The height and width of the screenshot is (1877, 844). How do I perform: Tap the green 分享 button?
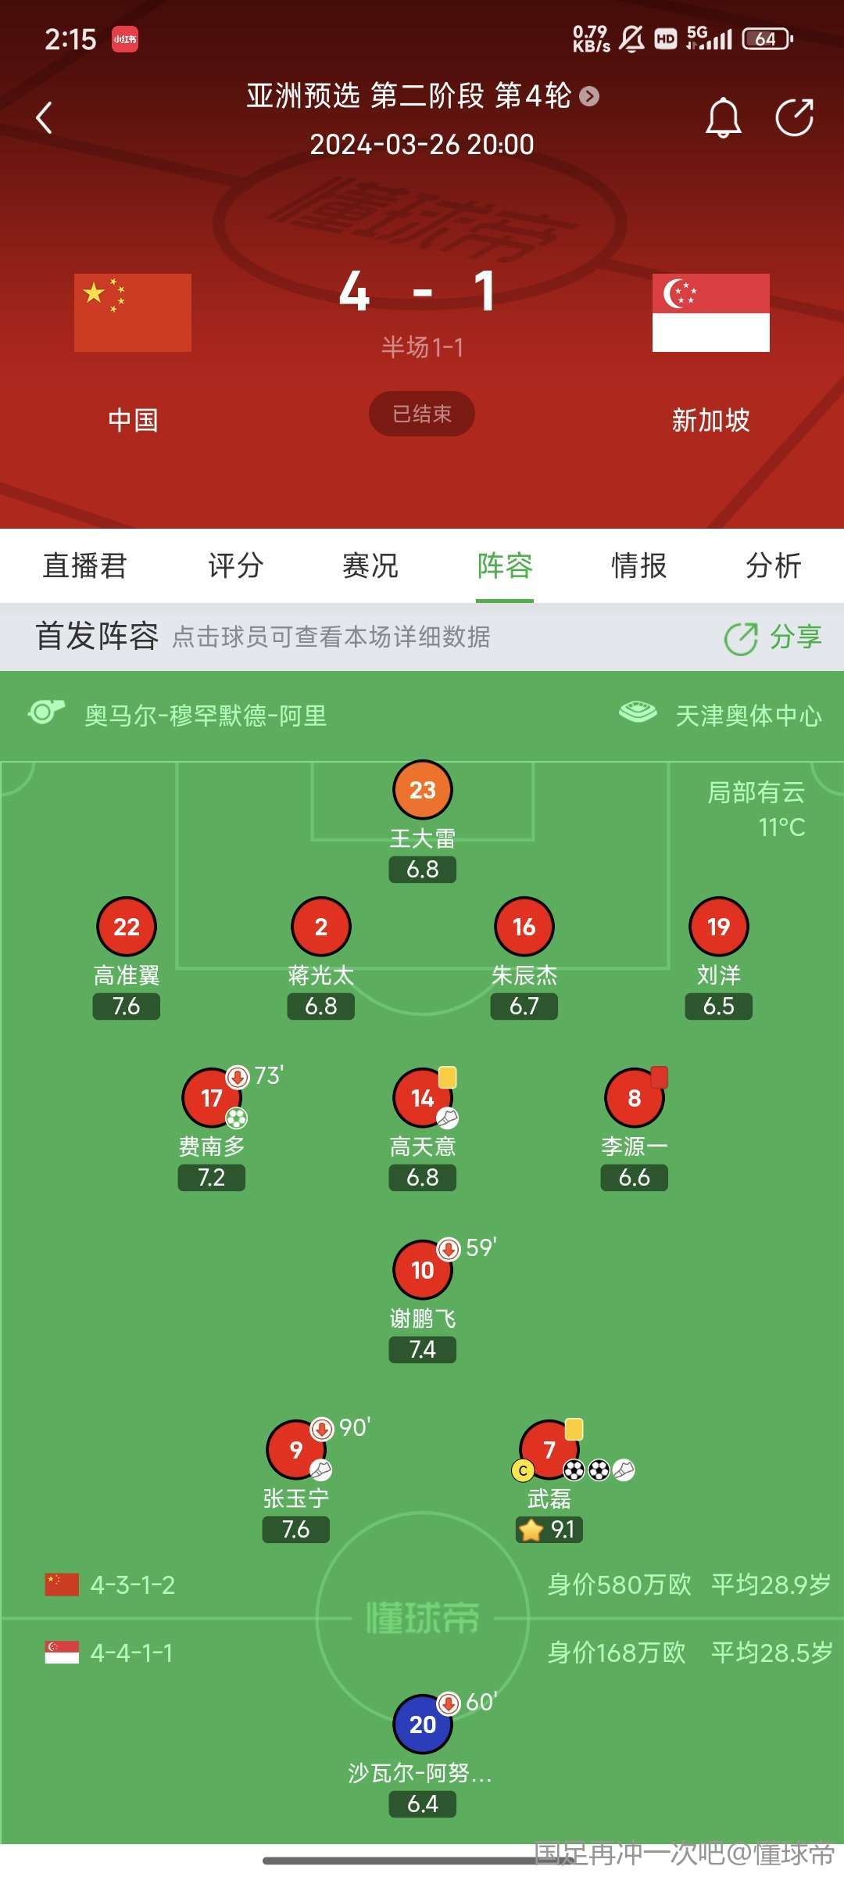[773, 637]
